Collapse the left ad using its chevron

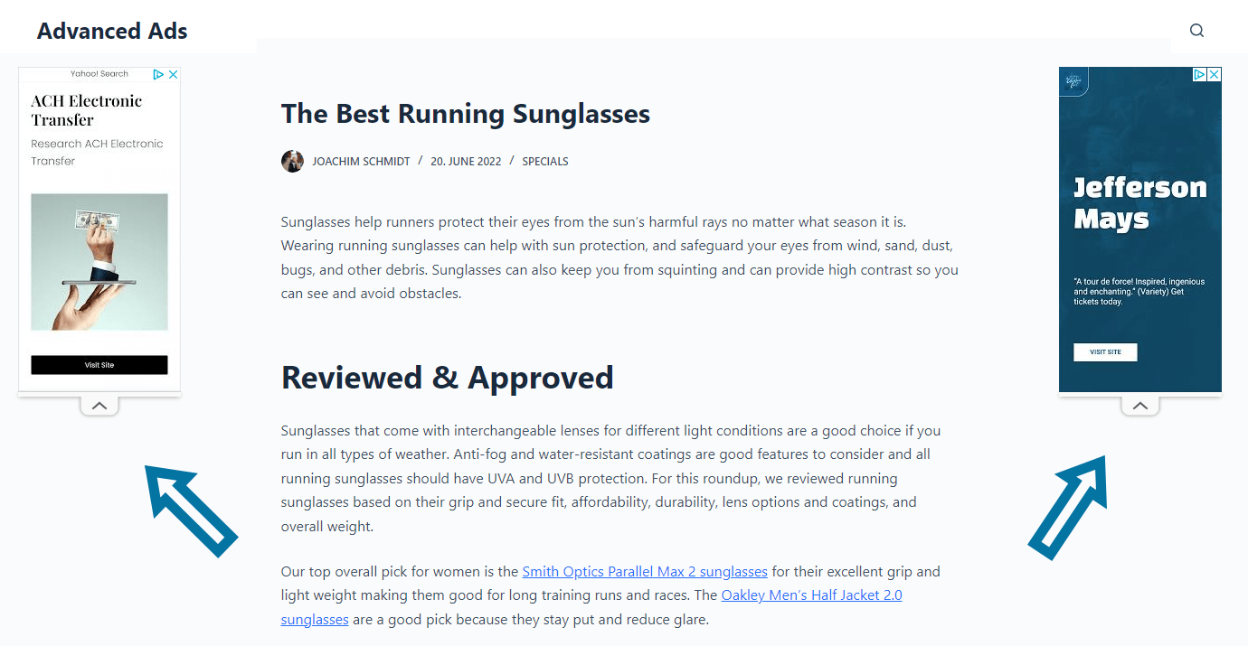tap(99, 406)
